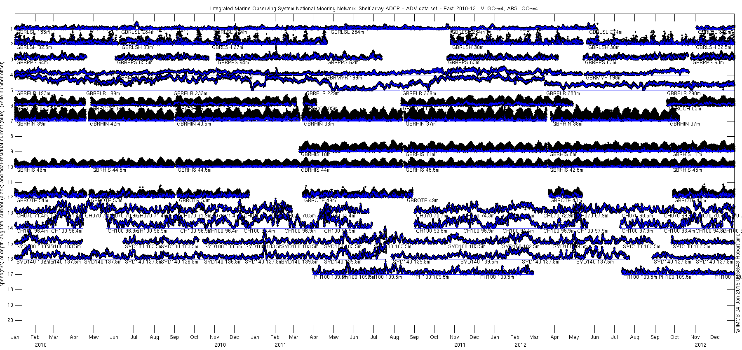The height and width of the screenshot is (350, 742).
Task: Click y-axis tick label '12'
Action: [x=10, y=198]
